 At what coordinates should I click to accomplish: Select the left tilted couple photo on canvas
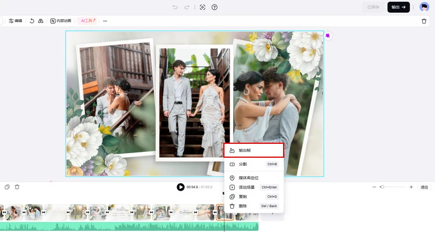click(x=116, y=99)
